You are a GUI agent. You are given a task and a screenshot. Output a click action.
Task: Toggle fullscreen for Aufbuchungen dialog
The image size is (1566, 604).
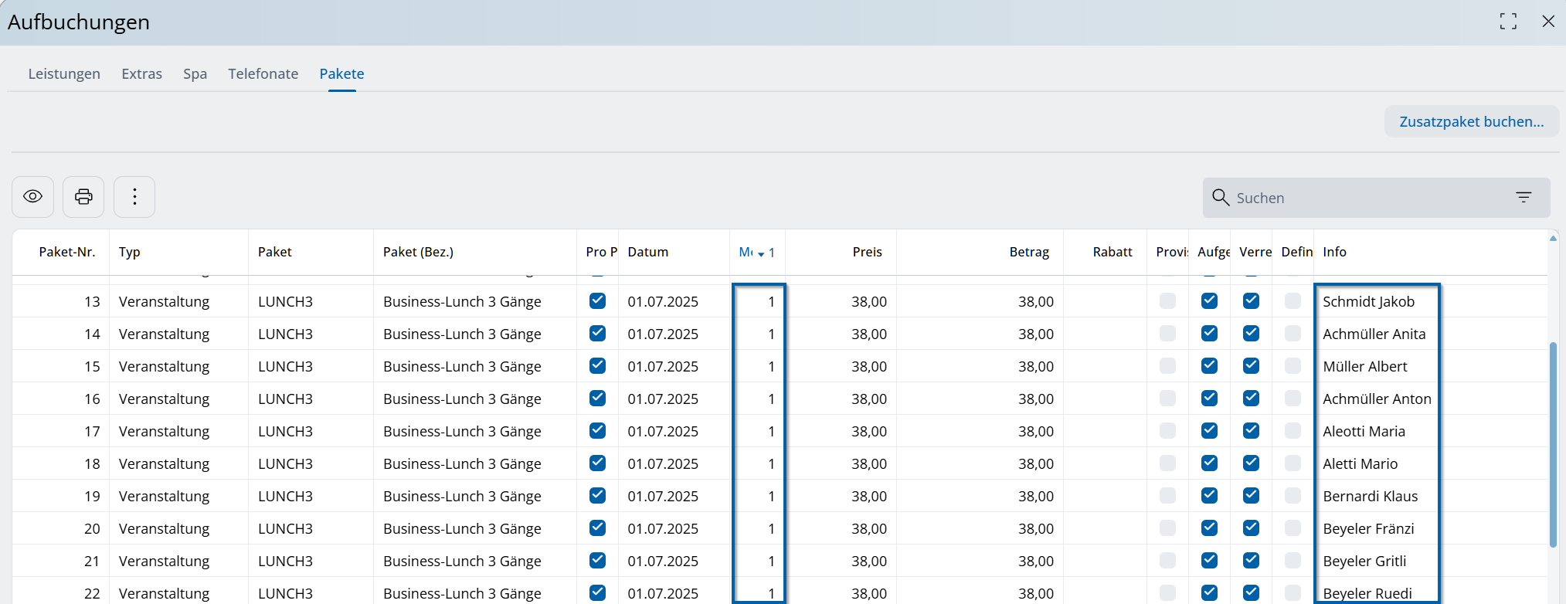click(1508, 22)
